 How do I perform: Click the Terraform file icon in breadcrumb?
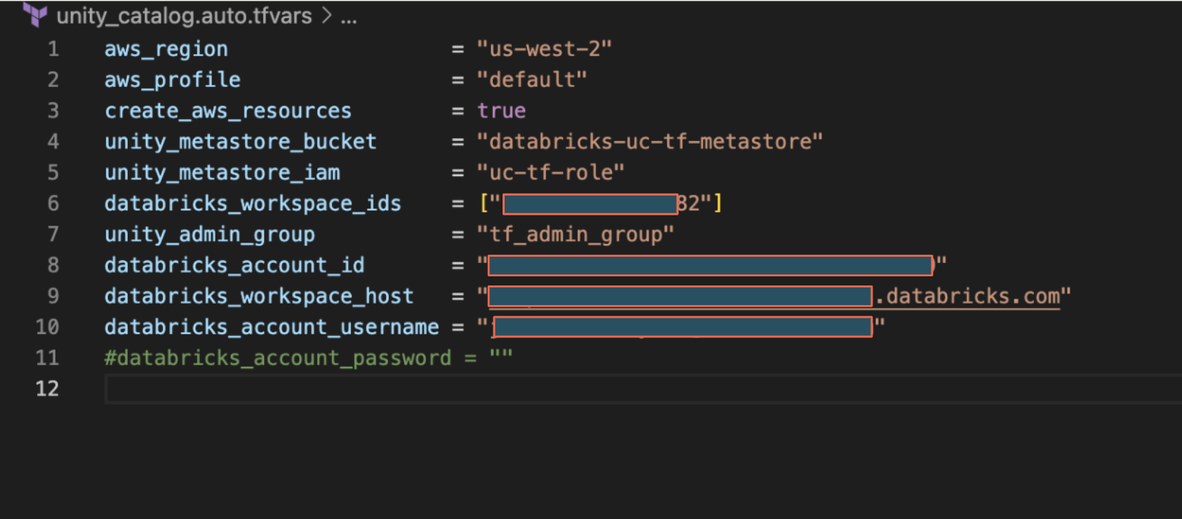tap(34, 15)
